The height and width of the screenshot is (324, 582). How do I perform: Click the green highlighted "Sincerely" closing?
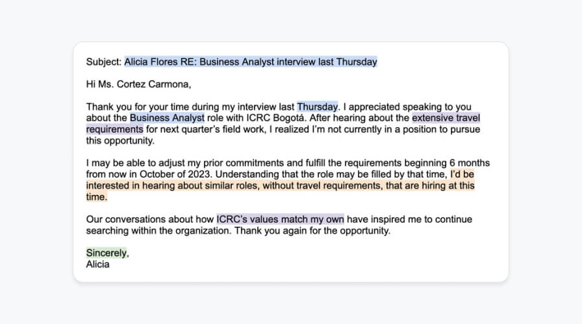[107, 253]
